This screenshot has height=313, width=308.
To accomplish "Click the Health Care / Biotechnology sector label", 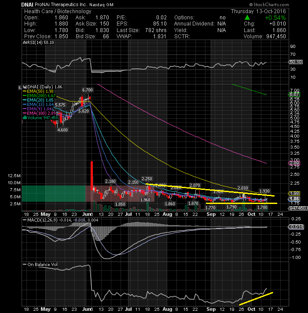I will click(58, 11).
